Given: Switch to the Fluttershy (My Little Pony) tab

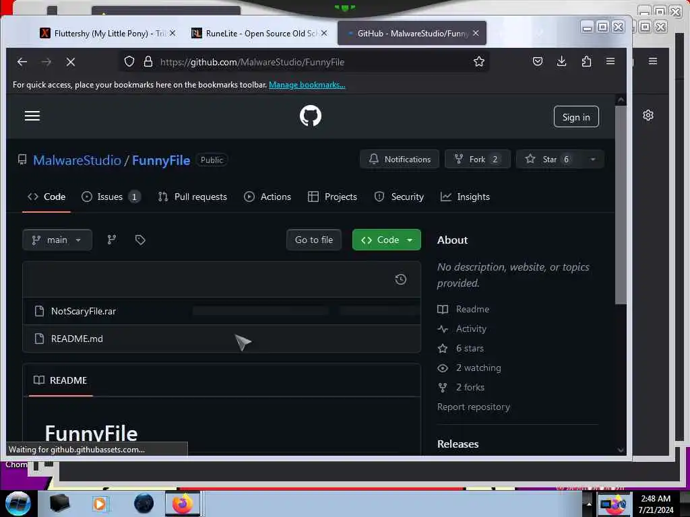Looking at the screenshot, I should [108, 33].
